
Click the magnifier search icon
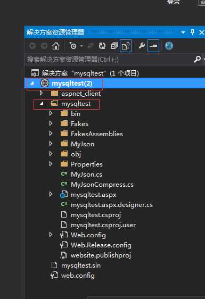tap(197, 59)
